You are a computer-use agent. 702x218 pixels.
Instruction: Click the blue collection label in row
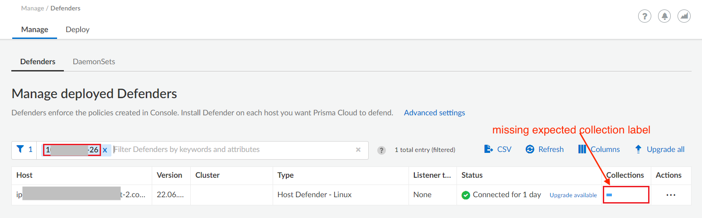610,195
